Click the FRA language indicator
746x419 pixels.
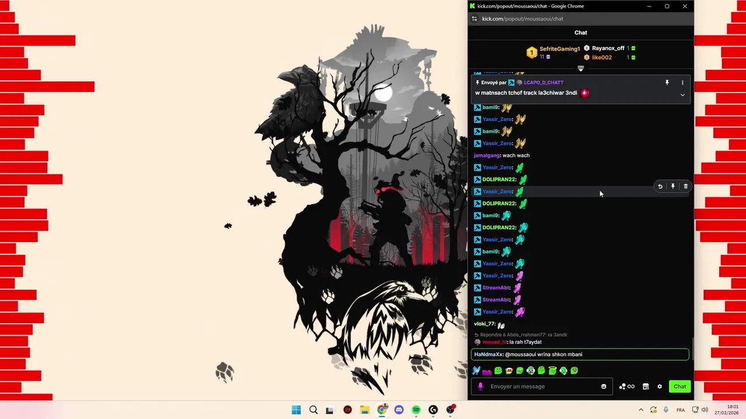tap(680, 410)
